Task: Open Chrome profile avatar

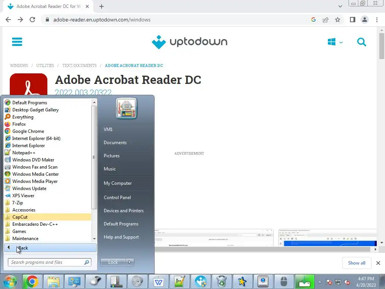Action: click(x=365, y=20)
